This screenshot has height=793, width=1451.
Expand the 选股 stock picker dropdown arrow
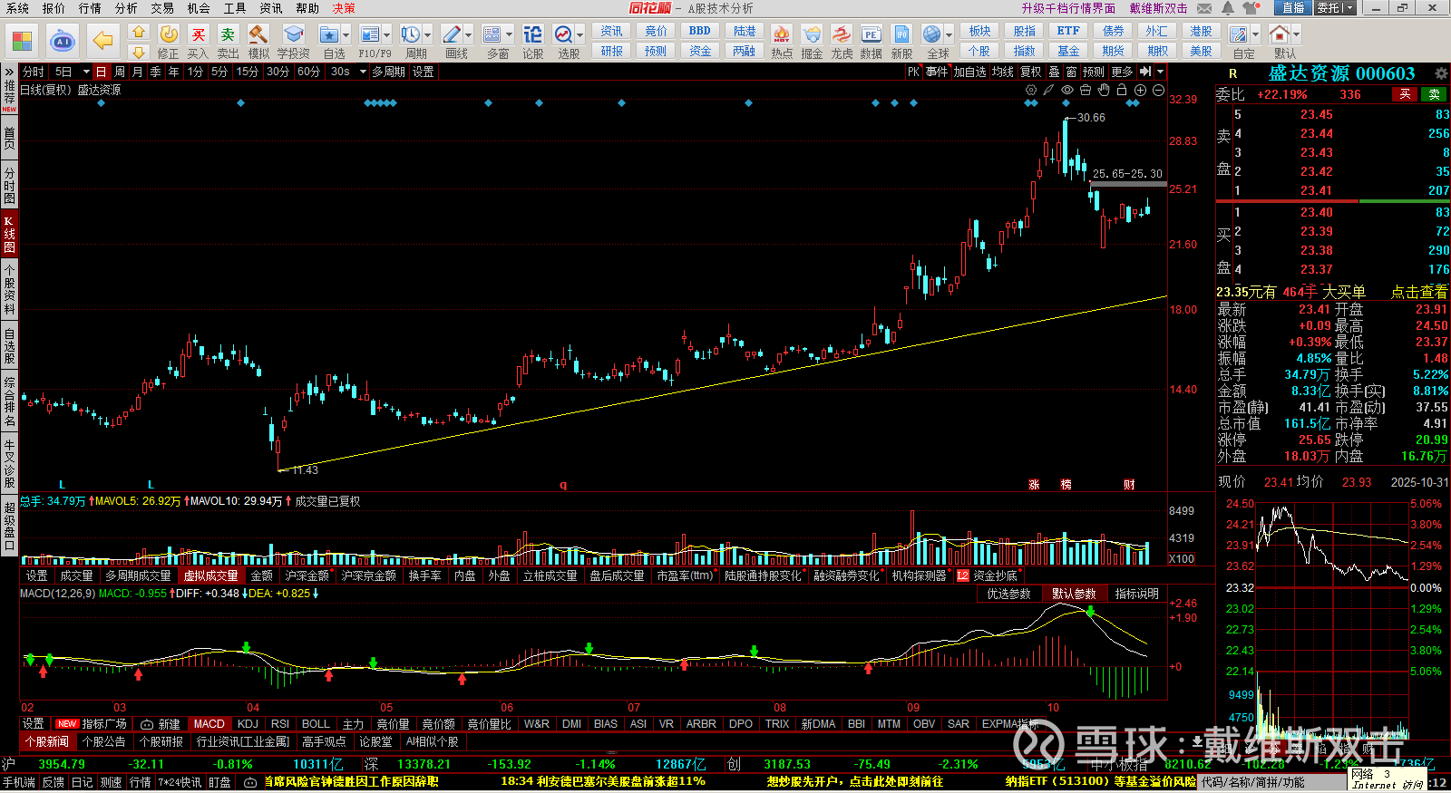pyautogui.click(x=580, y=35)
